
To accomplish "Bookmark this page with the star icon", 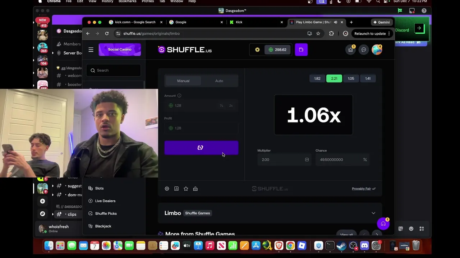I will pyautogui.click(x=318, y=33).
